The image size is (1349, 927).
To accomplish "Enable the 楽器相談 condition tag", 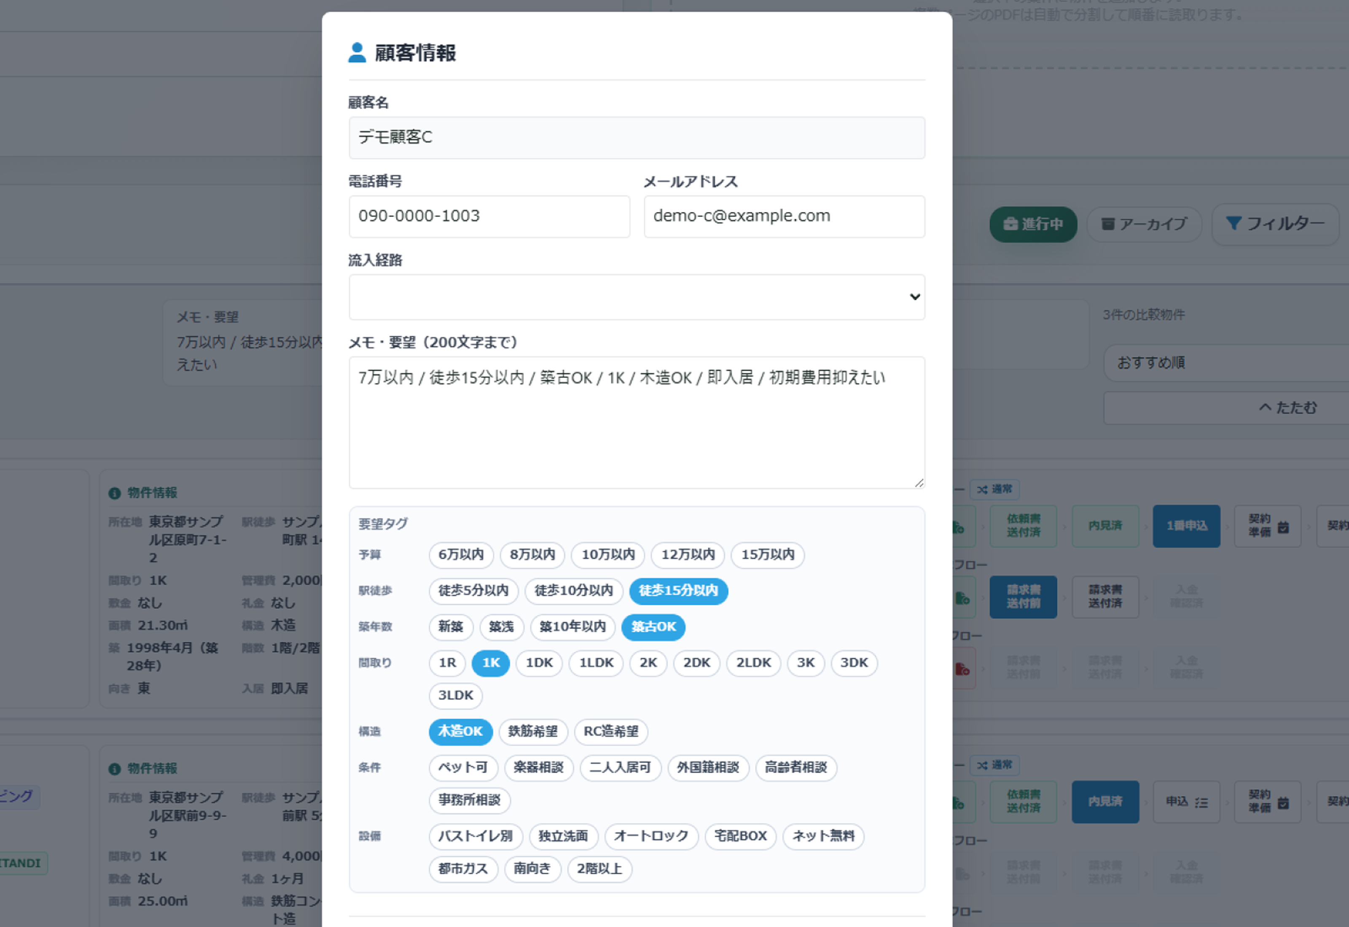I will (539, 767).
